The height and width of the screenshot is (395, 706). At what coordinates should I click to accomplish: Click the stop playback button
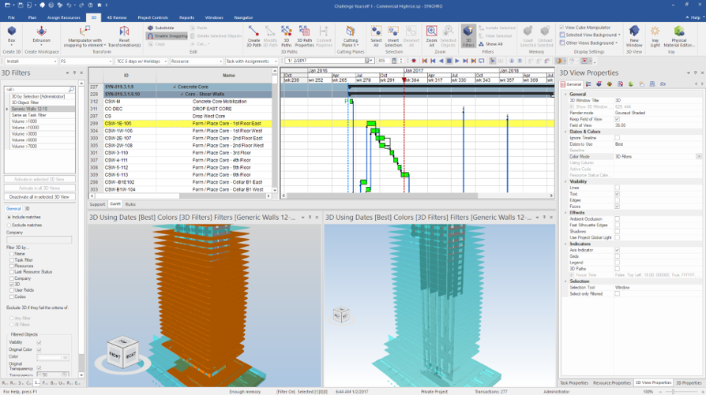(449, 61)
